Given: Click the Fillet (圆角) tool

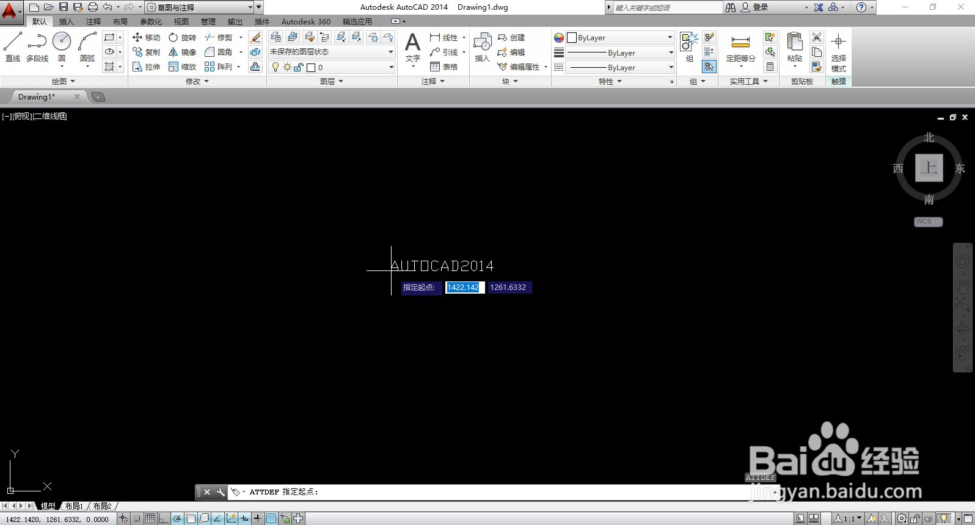Looking at the screenshot, I should (x=218, y=52).
